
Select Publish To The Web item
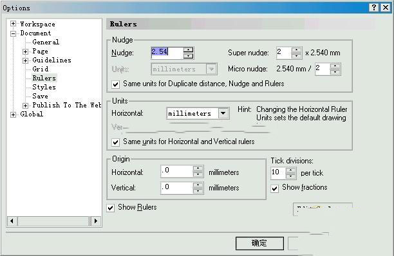(67, 105)
